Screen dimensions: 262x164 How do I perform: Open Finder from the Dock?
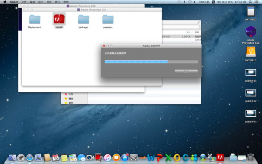click(12, 157)
